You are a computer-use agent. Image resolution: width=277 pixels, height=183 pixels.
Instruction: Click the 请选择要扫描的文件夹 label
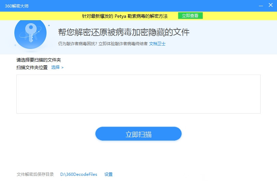point(39,60)
